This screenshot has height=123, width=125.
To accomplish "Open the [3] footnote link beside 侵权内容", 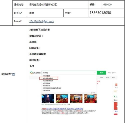I will 13,74.
